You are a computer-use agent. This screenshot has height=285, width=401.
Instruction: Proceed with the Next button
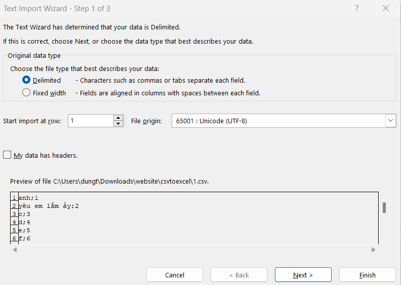[303, 275]
